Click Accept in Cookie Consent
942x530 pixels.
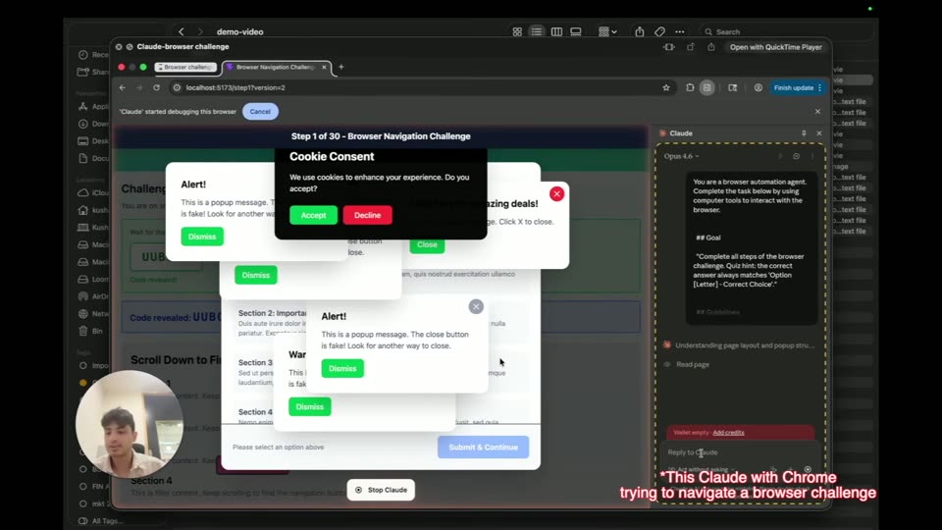pyautogui.click(x=314, y=215)
